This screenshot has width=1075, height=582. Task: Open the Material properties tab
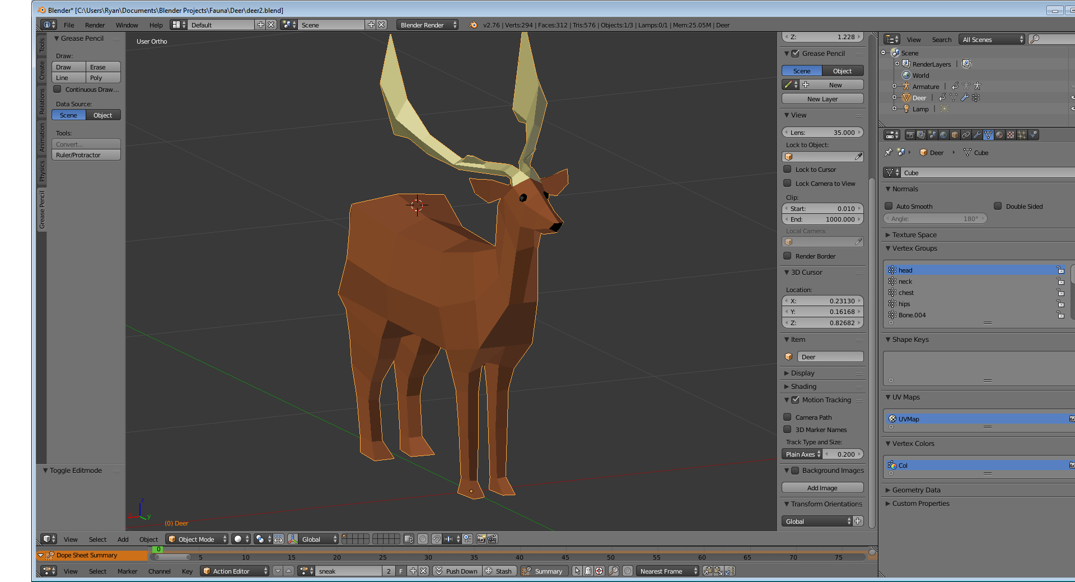click(999, 135)
